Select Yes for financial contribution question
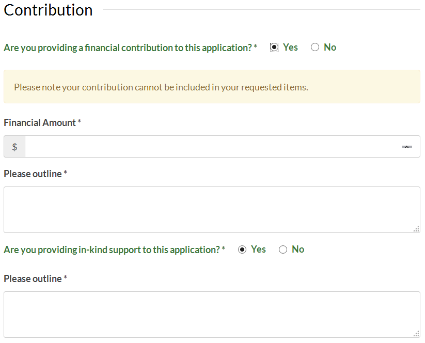This screenshot has height=343, width=425. click(274, 47)
